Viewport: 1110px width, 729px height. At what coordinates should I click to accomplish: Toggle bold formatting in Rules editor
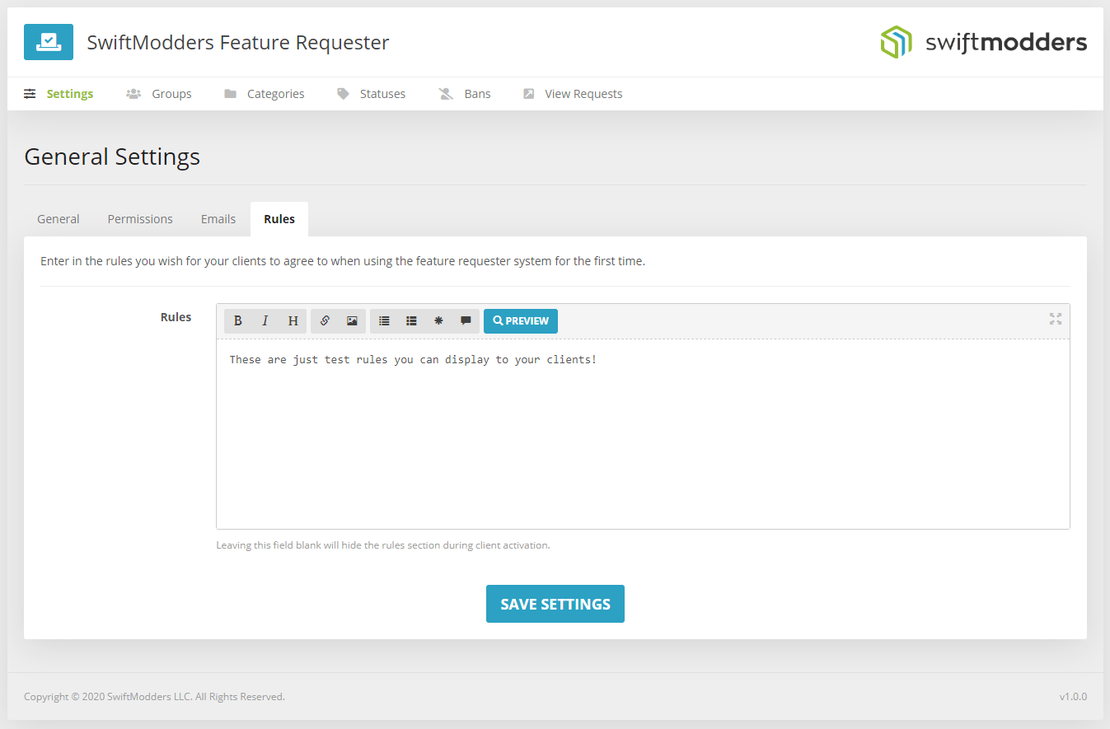[x=238, y=321]
